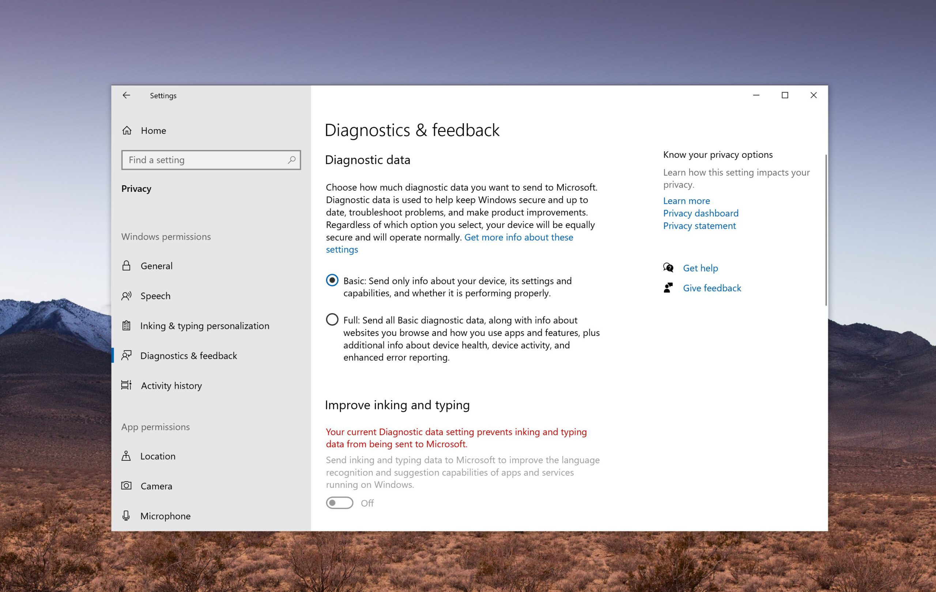The image size is (936, 592).
Task: Click the Get help link
Action: pos(701,268)
